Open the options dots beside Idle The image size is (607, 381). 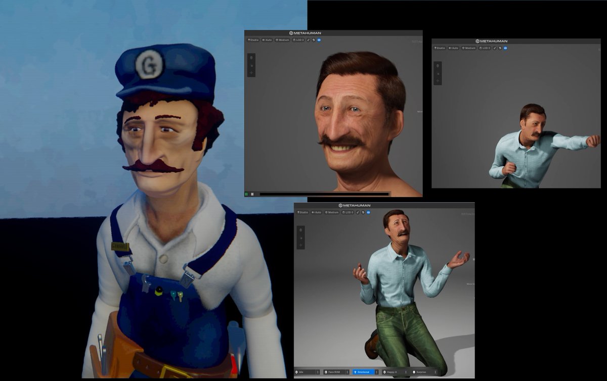[x=318, y=372]
